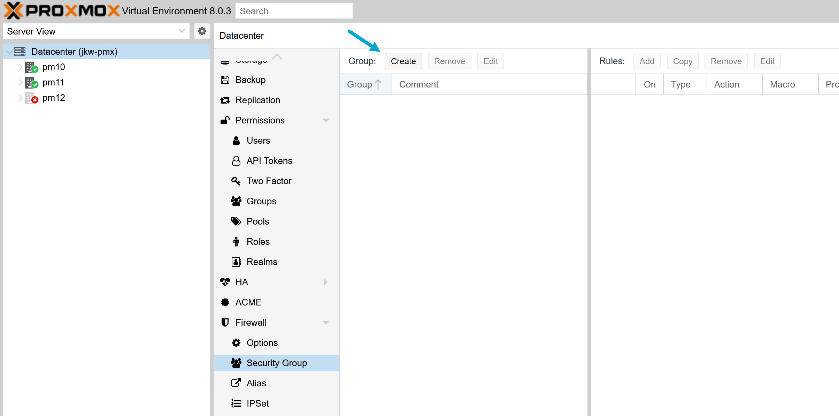Click the Realms address book icon

tap(236, 262)
